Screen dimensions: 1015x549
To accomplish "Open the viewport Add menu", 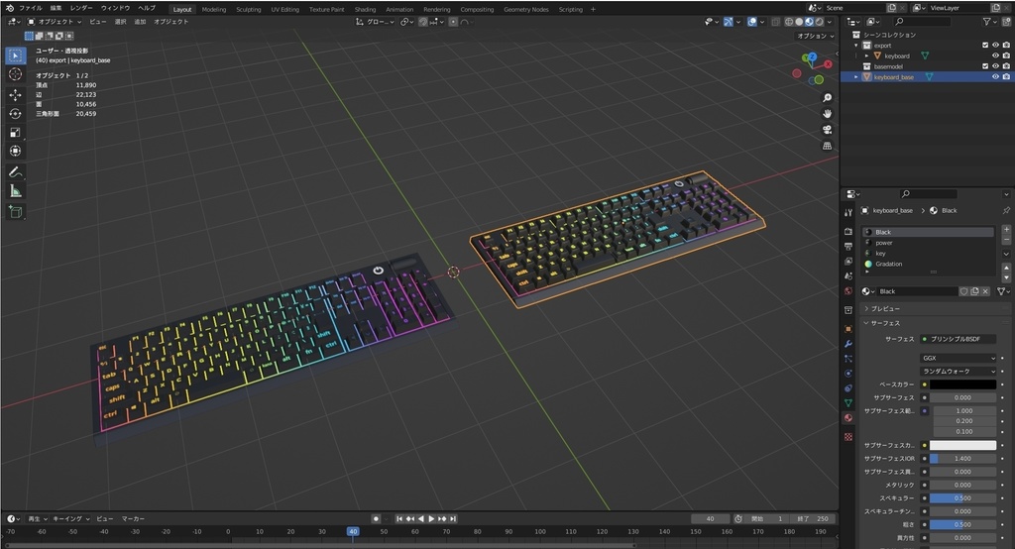I will [x=140, y=22].
